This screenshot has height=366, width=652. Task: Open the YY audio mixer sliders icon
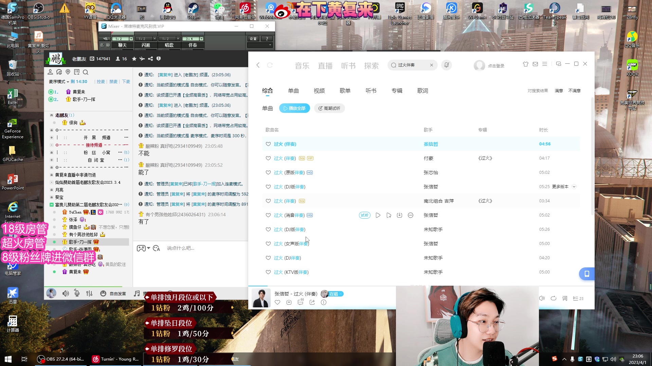[x=89, y=293]
